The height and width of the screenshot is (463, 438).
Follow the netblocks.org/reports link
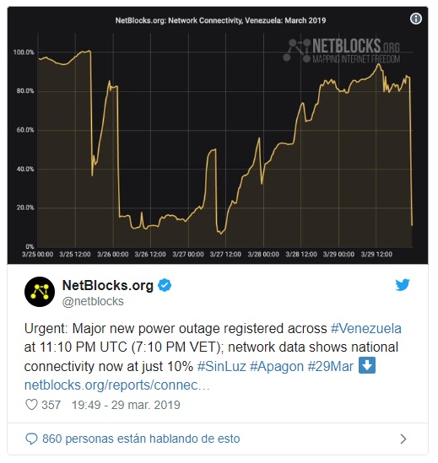point(117,385)
